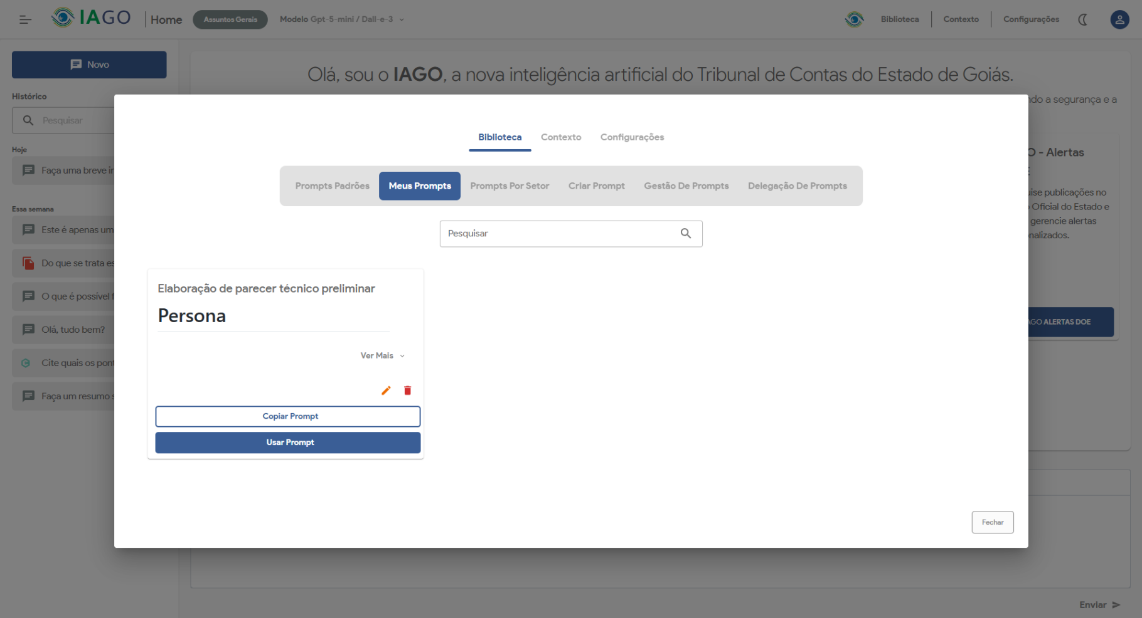Toggle dark mode moon icon
Image resolution: width=1142 pixels, height=618 pixels.
(x=1082, y=19)
